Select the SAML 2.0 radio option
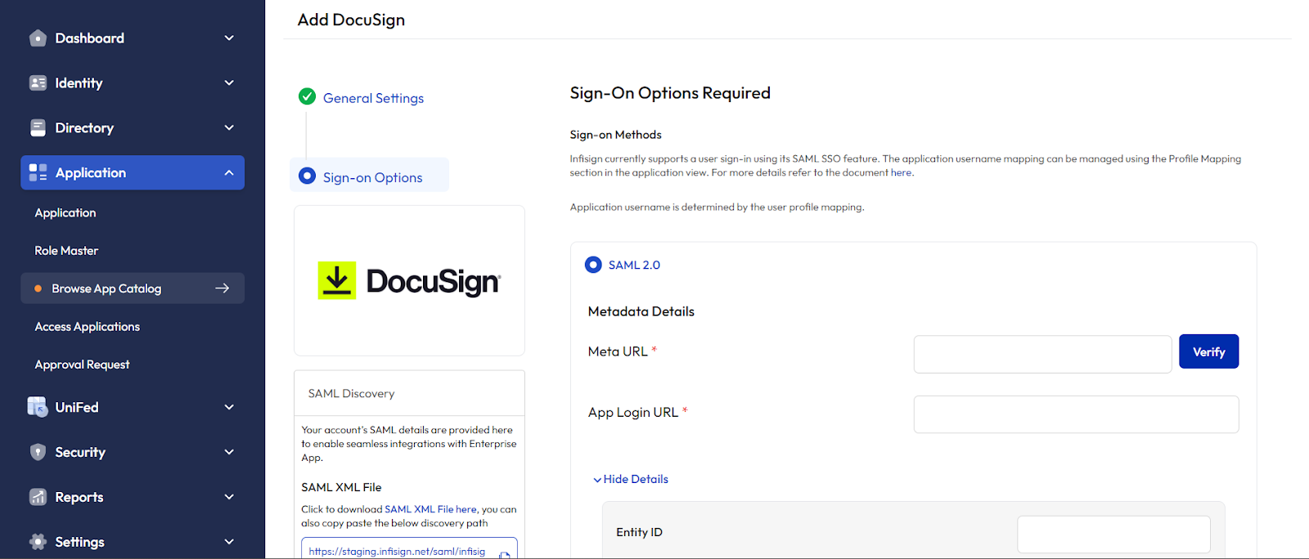 pyautogui.click(x=593, y=265)
